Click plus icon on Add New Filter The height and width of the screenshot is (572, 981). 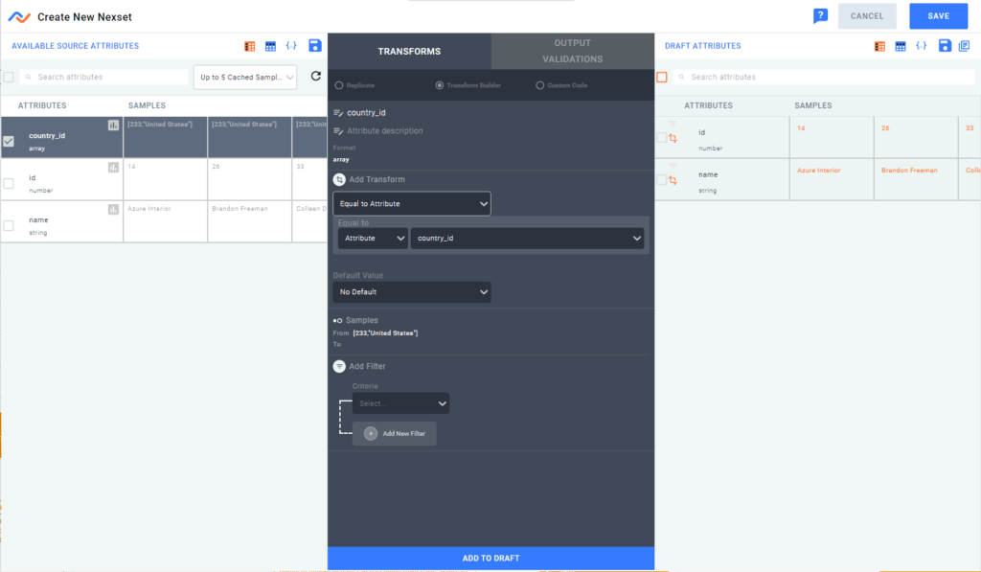pos(371,434)
